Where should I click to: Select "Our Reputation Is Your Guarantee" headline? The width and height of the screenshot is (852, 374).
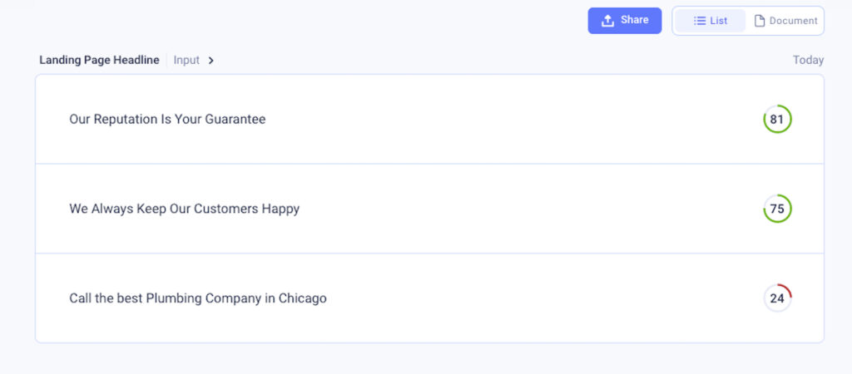pyautogui.click(x=167, y=119)
